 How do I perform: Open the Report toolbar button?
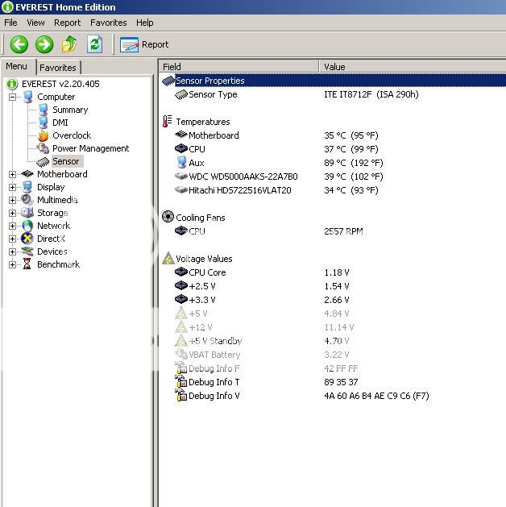click(144, 44)
